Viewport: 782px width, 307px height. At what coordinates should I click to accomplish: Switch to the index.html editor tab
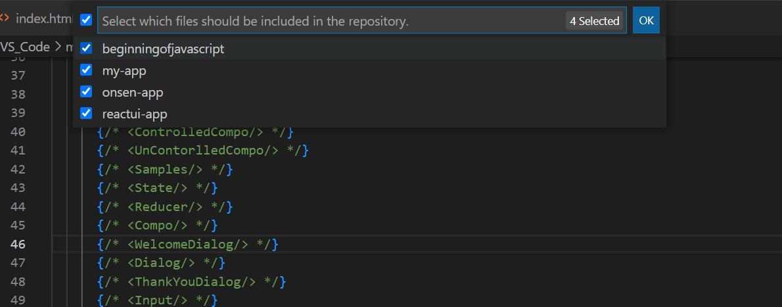click(x=41, y=18)
